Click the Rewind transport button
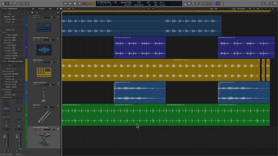Image resolution: width=278 pixels, height=156 pixels. (65, 3)
